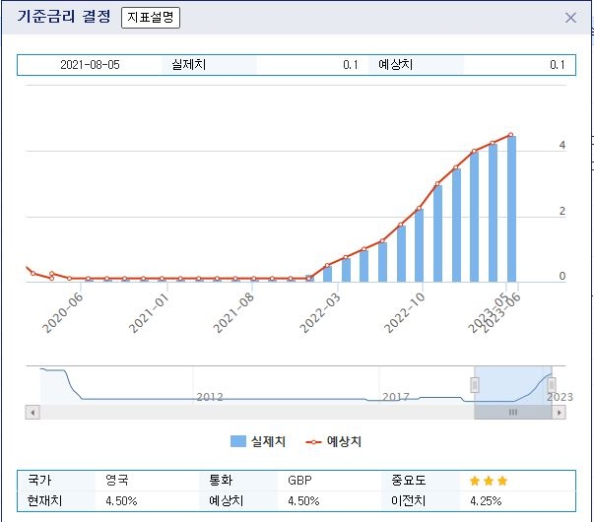The image size is (594, 522).
Task: Click the 2021-01 x-axis label
Action: [x=149, y=312]
